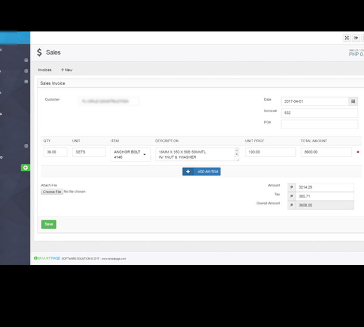Open the Invoices tab

(x=45, y=70)
